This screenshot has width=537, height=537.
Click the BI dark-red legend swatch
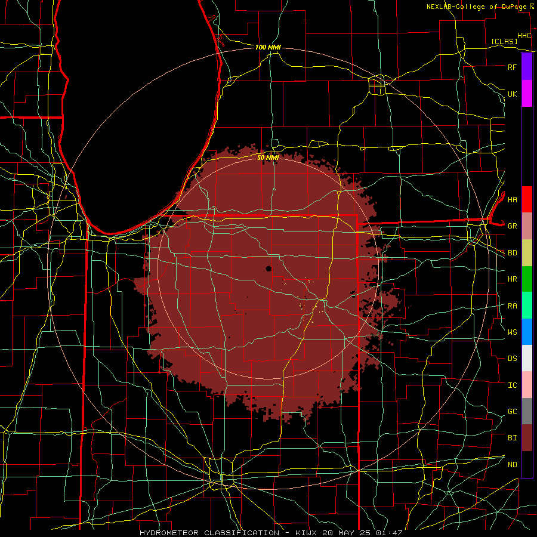[527, 438]
